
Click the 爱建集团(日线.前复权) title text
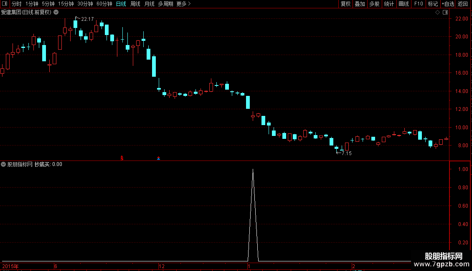pyautogui.click(x=26, y=13)
